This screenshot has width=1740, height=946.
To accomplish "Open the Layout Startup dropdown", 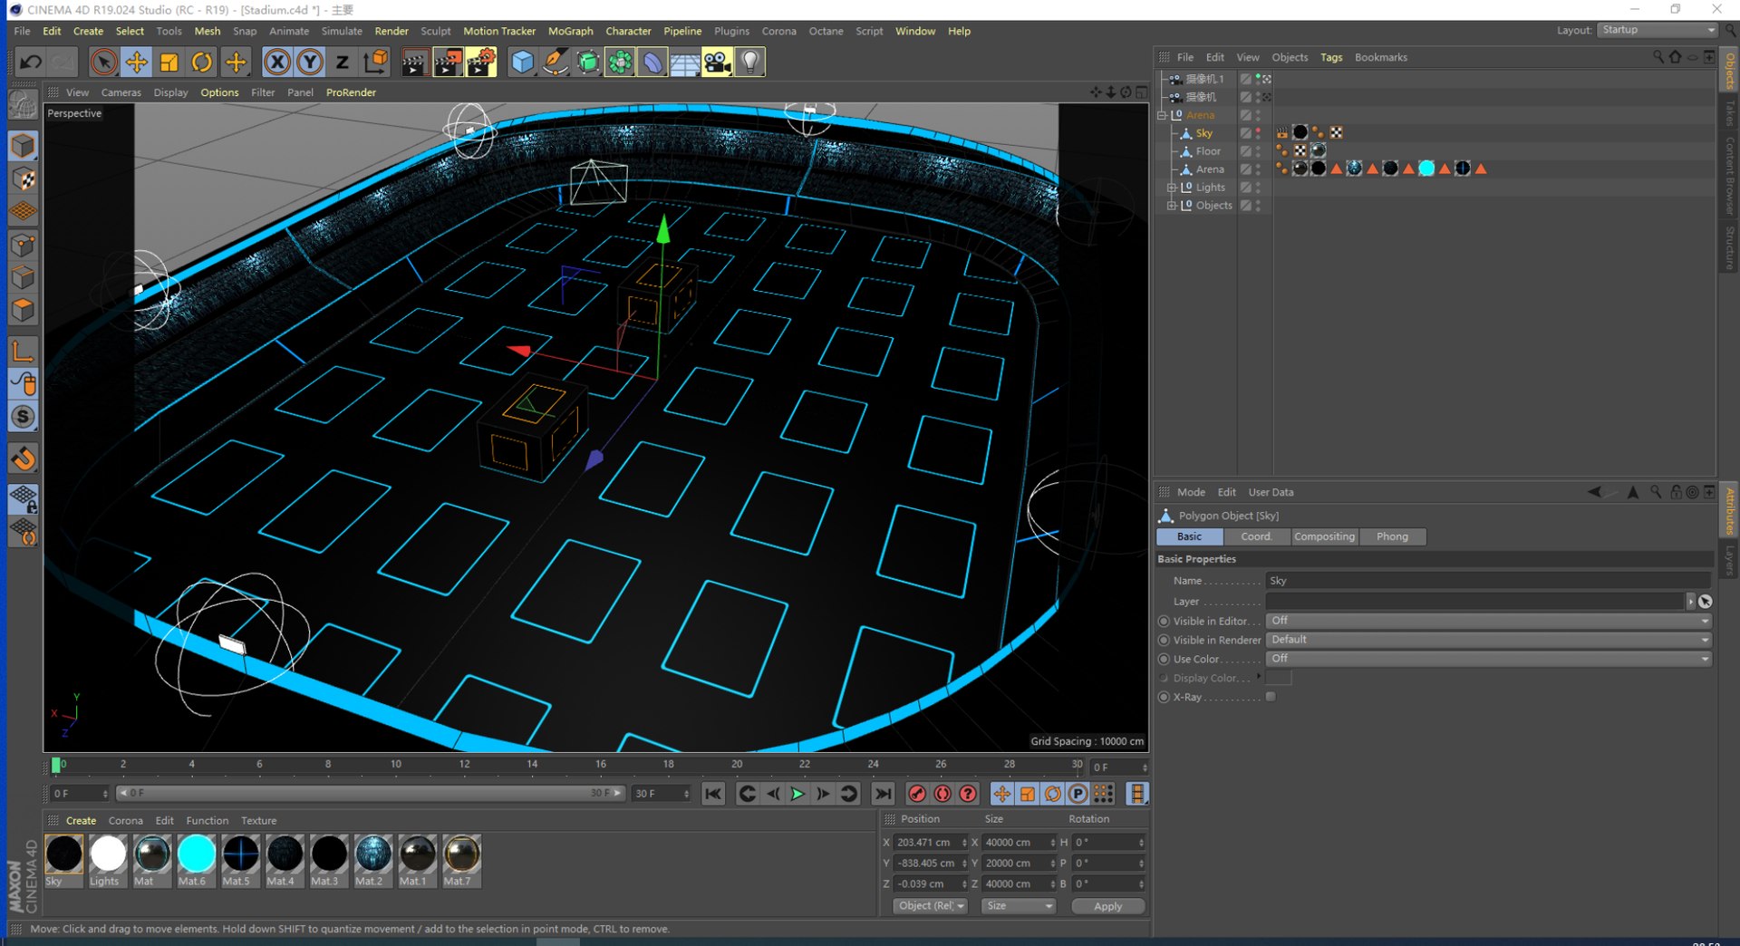I will (1657, 30).
